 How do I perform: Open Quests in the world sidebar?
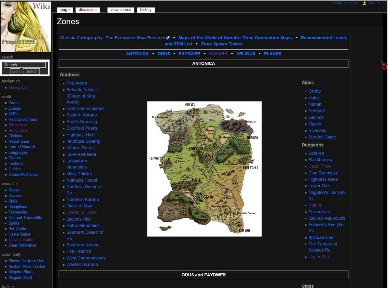click(15, 108)
